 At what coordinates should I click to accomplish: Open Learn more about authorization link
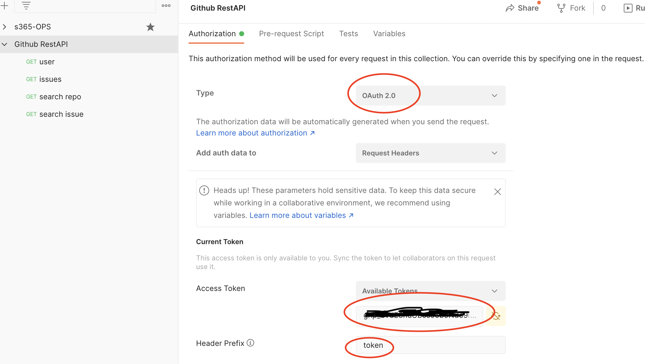pyautogui.click(x=255, y=133)
